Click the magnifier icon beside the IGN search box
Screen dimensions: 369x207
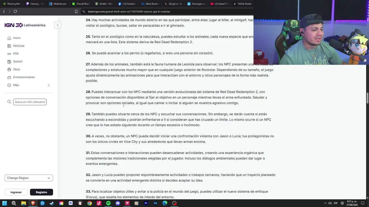click(9, 102)
